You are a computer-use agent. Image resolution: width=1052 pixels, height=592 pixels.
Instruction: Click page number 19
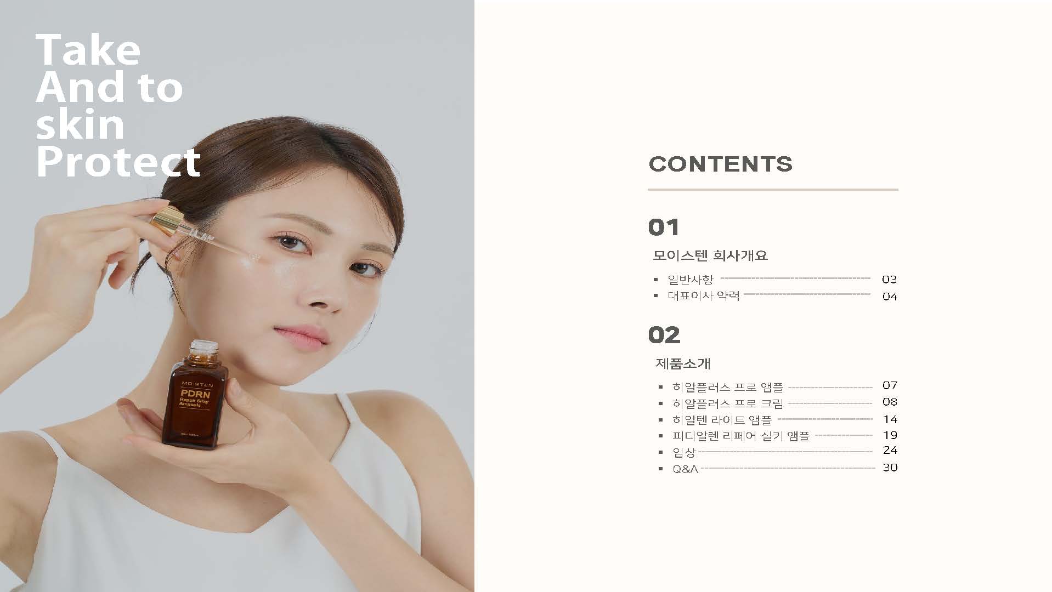pyautogui.click(x=890, y=435)
